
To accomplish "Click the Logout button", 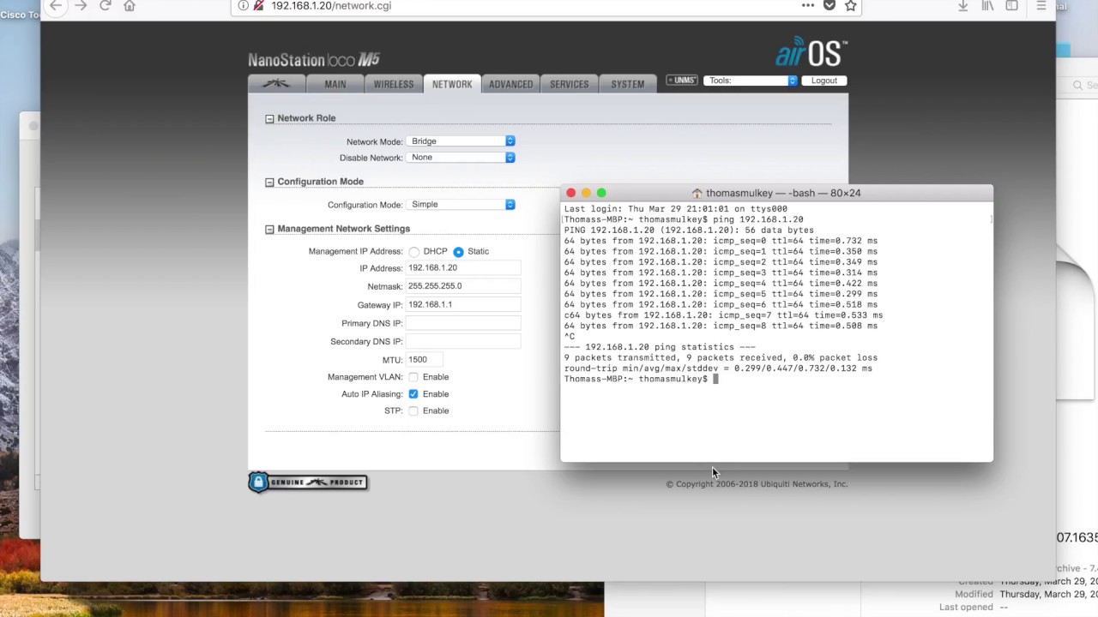I will pos(824,81).
